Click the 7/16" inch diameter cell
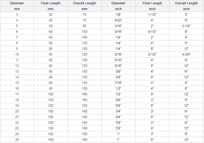The image size is (204, 143). click(x=119, y=83)
